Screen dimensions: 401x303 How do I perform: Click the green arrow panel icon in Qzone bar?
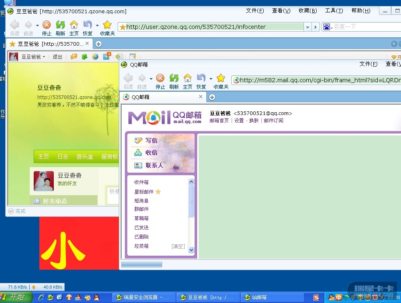pos(119,57)
